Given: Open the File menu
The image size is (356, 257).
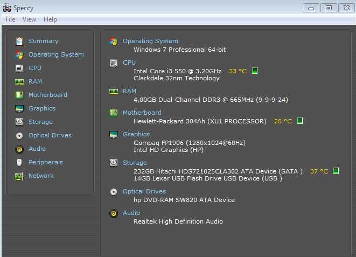Looking at the screenshot, I should (x=10, y=19).
